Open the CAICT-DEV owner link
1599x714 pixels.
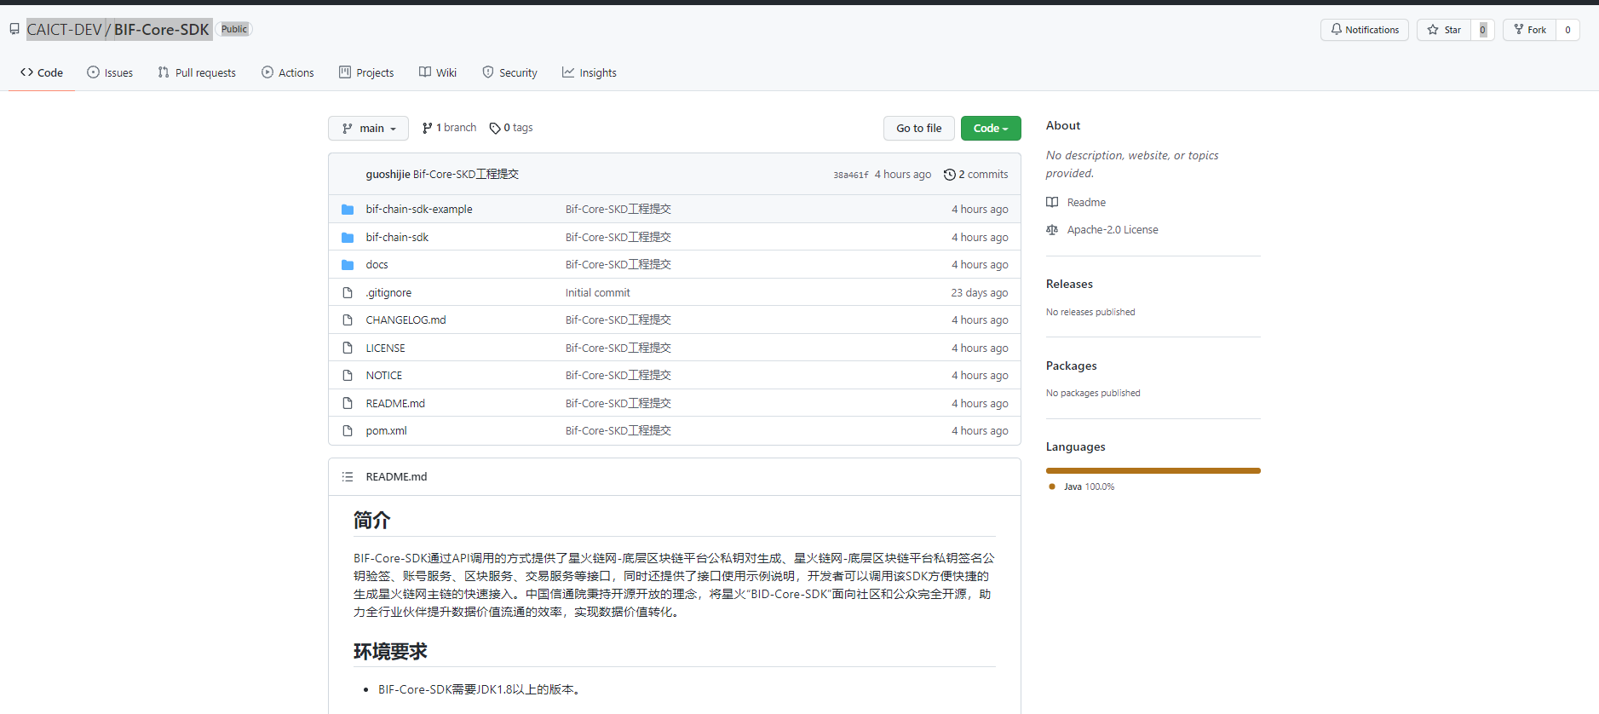tap(64, 30)
